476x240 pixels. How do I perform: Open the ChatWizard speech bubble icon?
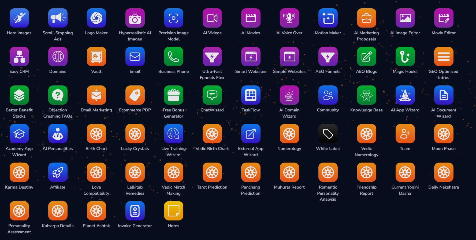click(x=212, y=95)
